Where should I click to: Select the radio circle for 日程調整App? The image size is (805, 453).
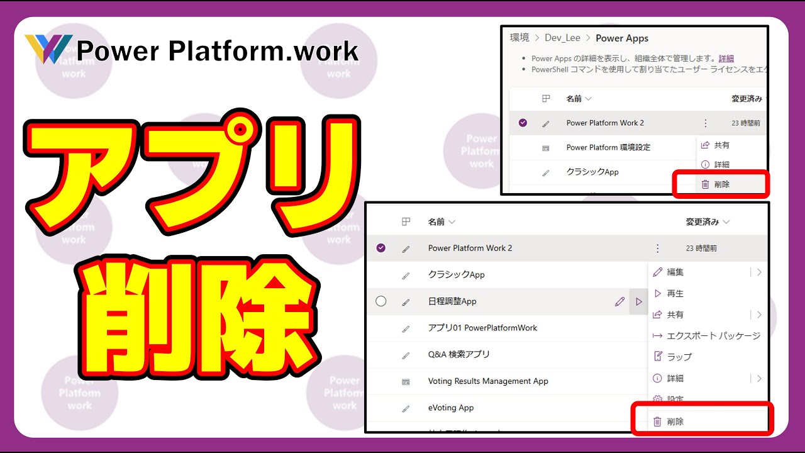tap(380, 301)
